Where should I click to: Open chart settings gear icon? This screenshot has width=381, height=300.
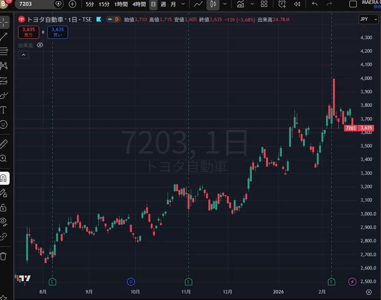tap(369, 292)
